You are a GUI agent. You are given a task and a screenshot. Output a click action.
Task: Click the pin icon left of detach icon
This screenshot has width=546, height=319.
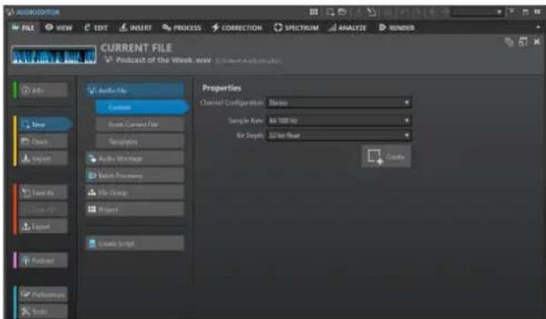(x=509, y=42)
